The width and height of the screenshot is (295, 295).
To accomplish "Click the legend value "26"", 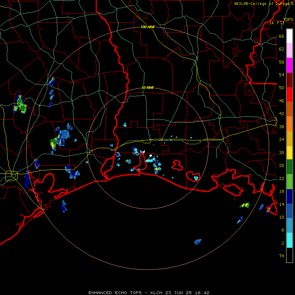I will pyautogui.click(x=282, y=166).
